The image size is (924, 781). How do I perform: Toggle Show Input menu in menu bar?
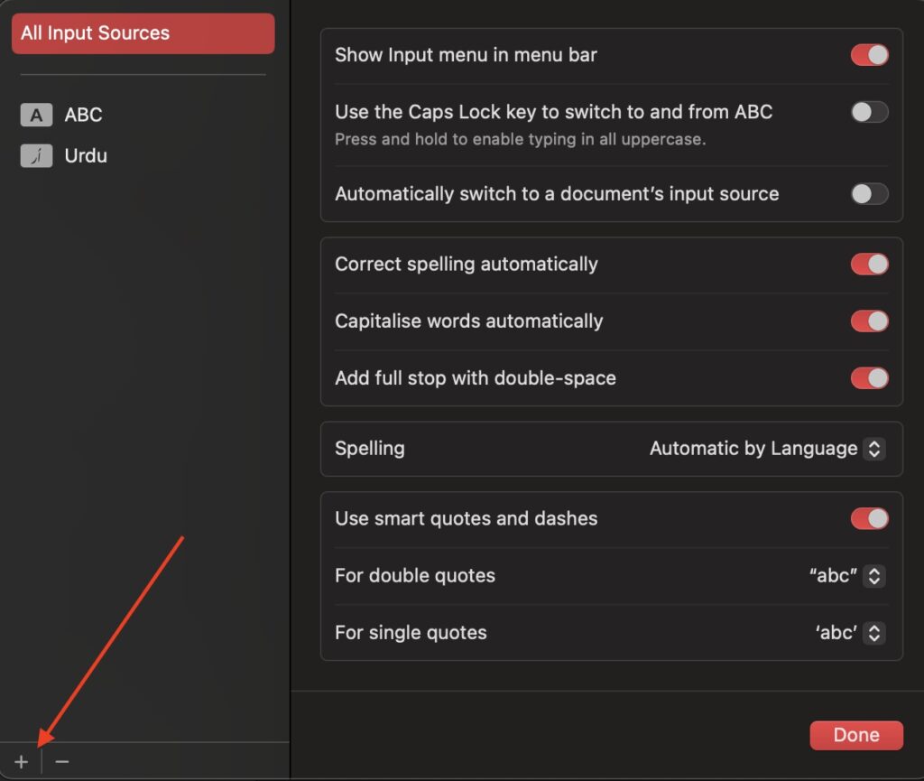[x=868, y=54]
